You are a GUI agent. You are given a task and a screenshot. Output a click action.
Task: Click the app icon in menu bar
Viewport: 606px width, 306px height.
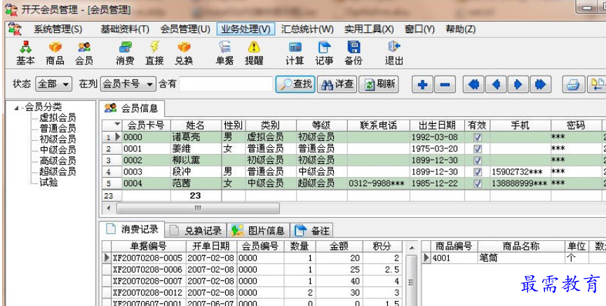click(x=15, y=29)
